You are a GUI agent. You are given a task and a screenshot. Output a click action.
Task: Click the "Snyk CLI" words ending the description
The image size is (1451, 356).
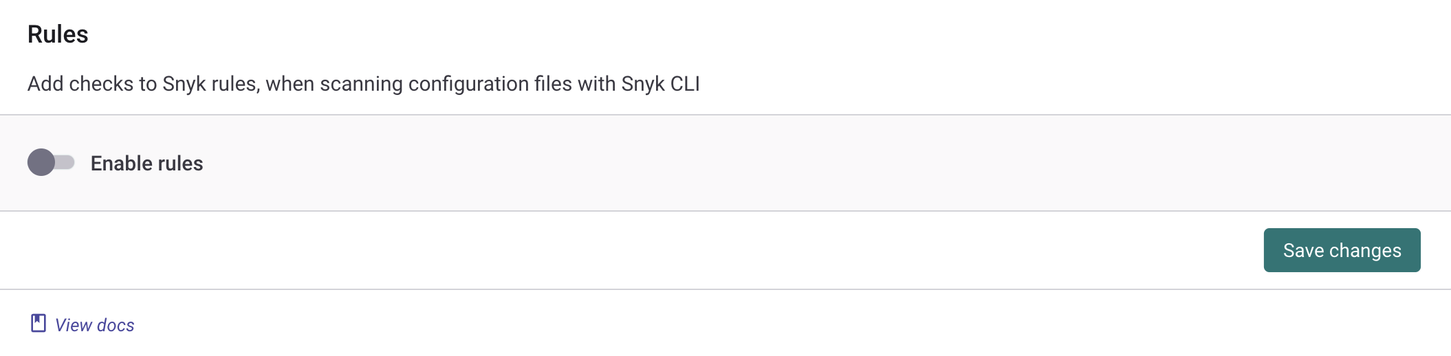(x=660, y=84)
